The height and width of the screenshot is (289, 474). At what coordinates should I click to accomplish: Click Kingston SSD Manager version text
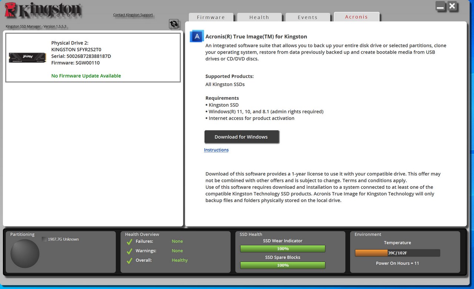coord(36,26)
